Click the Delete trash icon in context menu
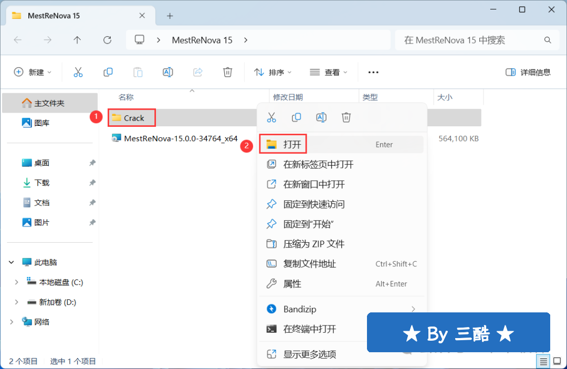 coord(346,117)
